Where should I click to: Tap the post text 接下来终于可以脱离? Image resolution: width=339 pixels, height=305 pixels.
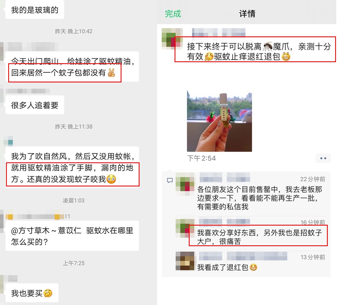(x=259, y=51)
